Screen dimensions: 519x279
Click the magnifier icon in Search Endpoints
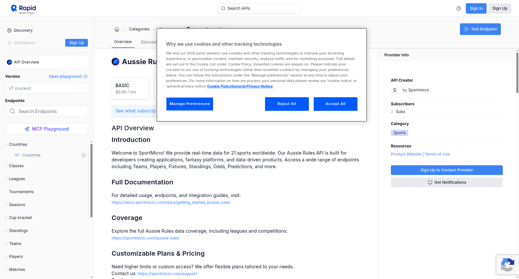12,111
